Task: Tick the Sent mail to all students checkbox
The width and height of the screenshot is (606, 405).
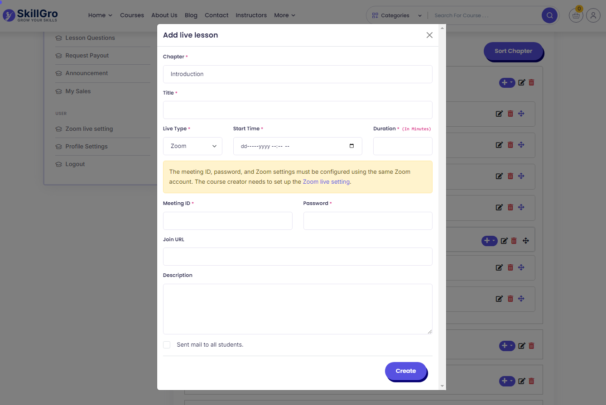Action: coord(167,345)
